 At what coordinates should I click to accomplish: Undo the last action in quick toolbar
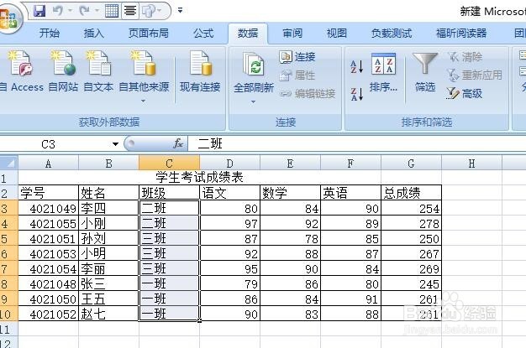(57, 11)
